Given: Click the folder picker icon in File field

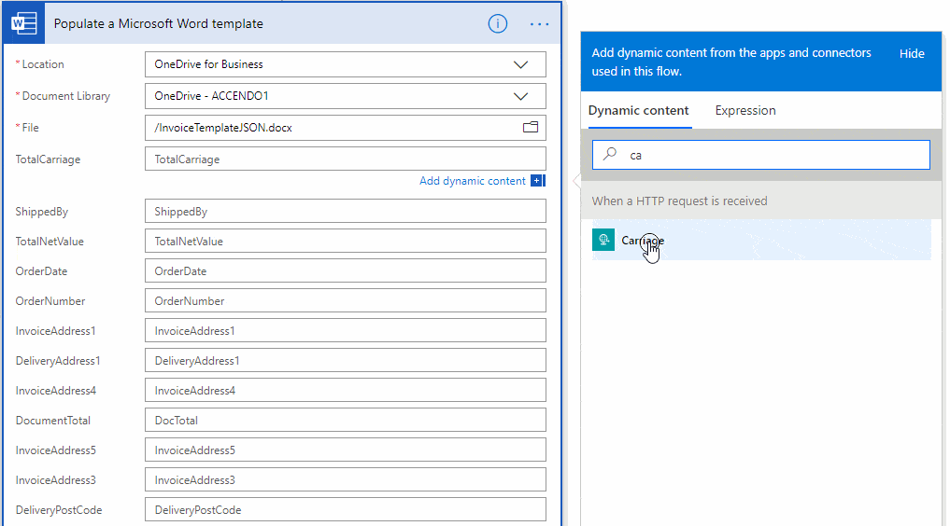Looking at the screenshot, I should tap(531, 127).
